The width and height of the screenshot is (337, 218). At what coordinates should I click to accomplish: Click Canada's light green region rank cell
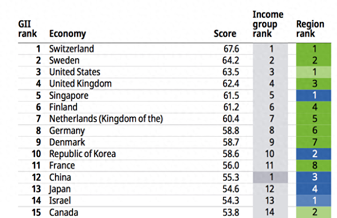point(314,212)
